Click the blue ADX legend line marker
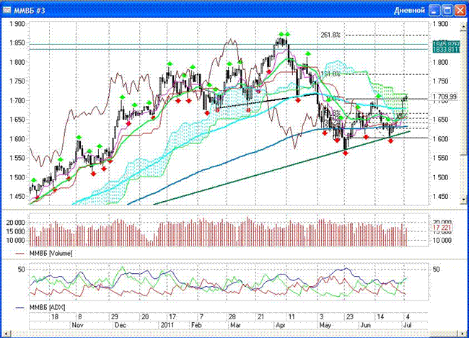 click(x=19, y=308)
